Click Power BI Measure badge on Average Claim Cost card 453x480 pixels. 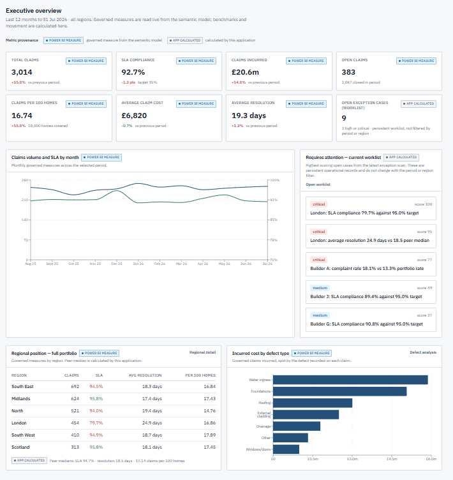coord(196,104)
